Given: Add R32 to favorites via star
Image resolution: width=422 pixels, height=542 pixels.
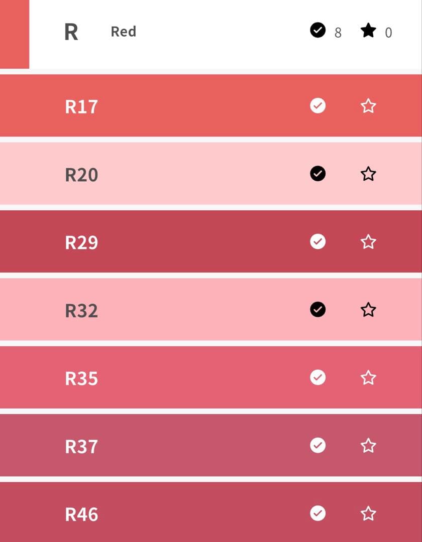Looking at the screenshot, I should 368,310.
